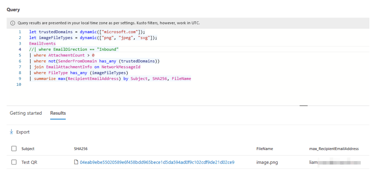Open the 04eab9ebe55... SHA256 hash link
The height and width of the screenshot is (180, 378).
[x=157, y=162]
